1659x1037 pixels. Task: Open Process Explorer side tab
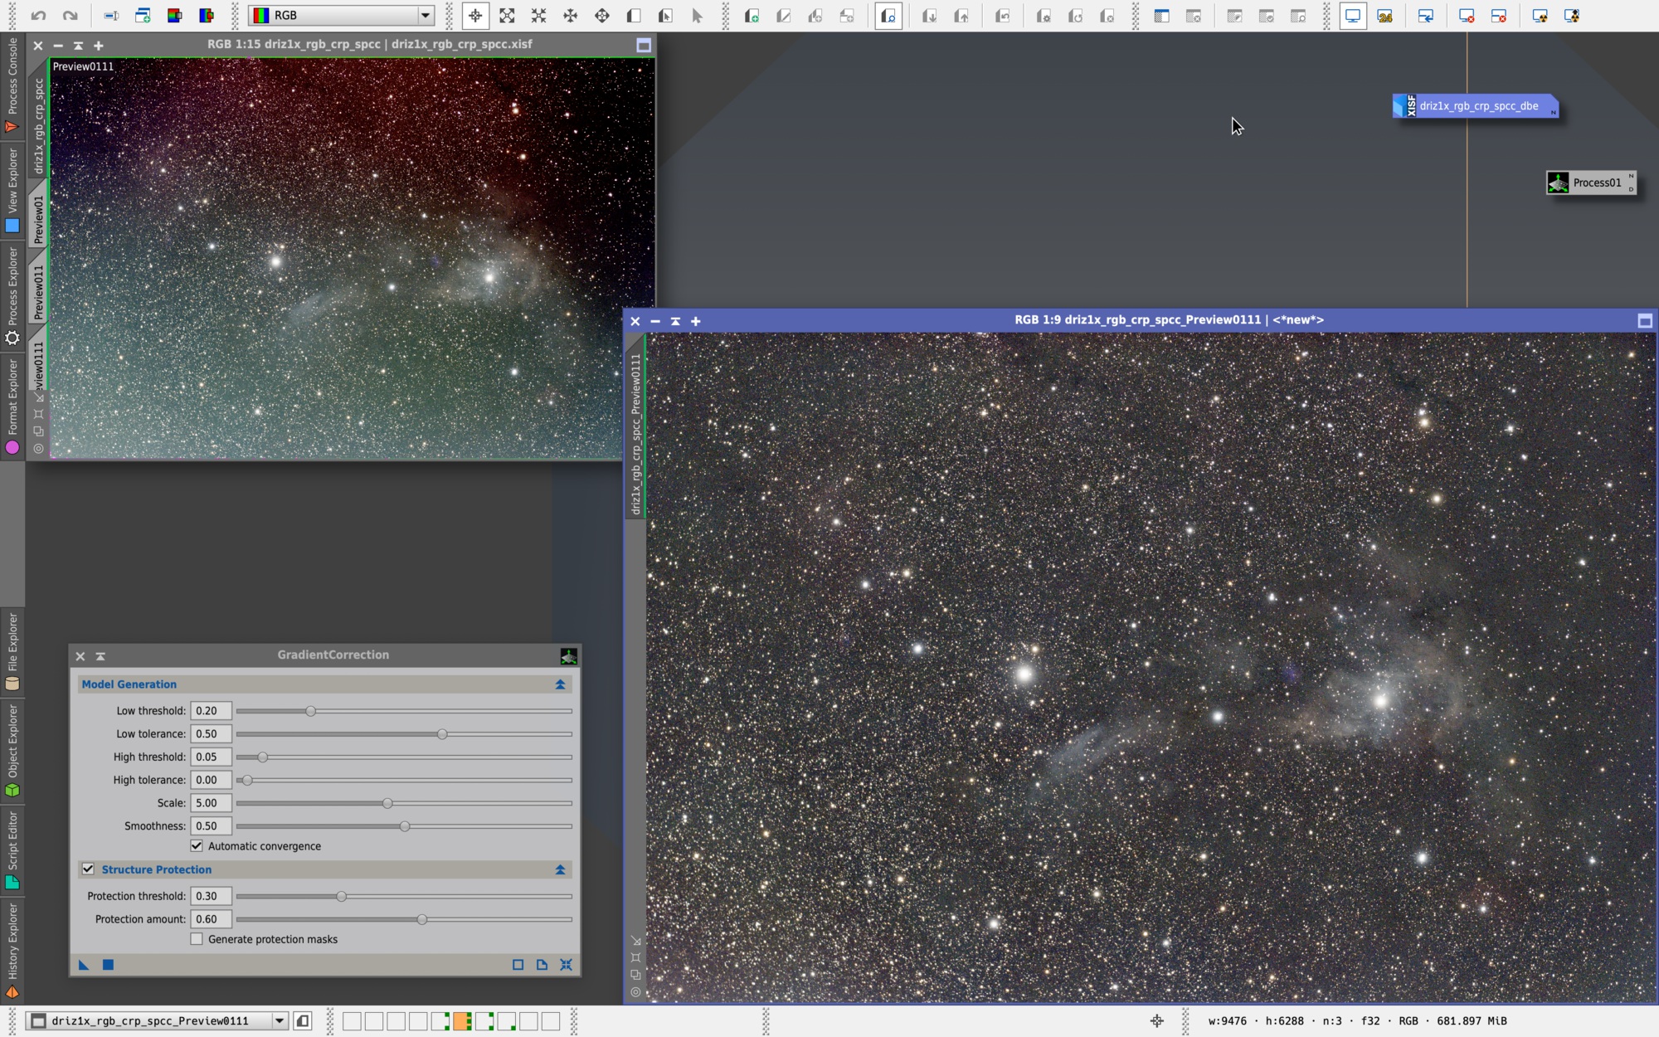(x=12, y=295)
